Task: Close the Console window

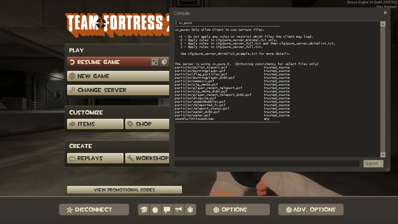Action: pyautogui.click(x=385, y=13)
